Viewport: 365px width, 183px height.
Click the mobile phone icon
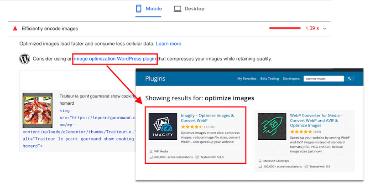coord(139,9)
